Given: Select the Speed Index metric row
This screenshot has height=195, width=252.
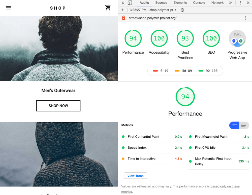Looking at the screenshot, I should coord(152,148).
